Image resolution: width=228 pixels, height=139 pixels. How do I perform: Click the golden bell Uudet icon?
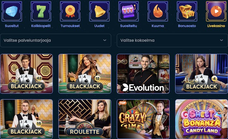point(99,11)
